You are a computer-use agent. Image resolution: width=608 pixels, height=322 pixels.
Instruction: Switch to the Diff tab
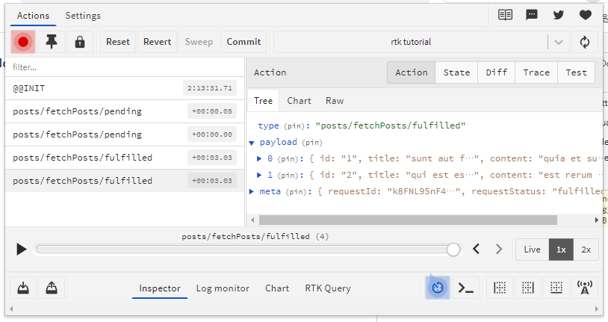pos(497,72)
